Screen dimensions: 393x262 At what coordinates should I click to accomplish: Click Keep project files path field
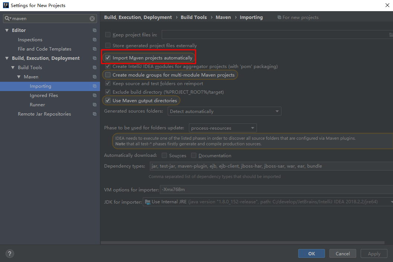[x=277, y=35]
